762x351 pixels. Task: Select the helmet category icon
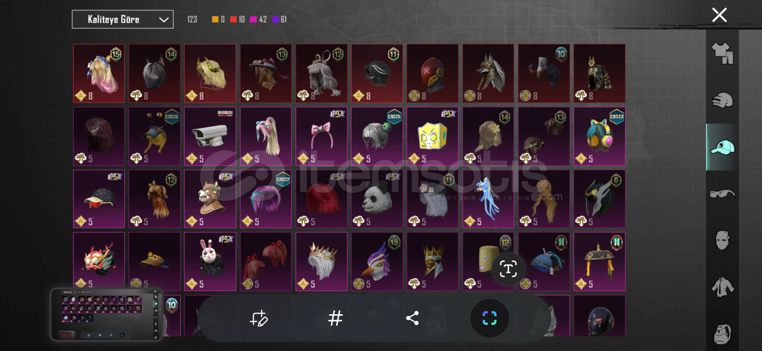pos(722,100)
